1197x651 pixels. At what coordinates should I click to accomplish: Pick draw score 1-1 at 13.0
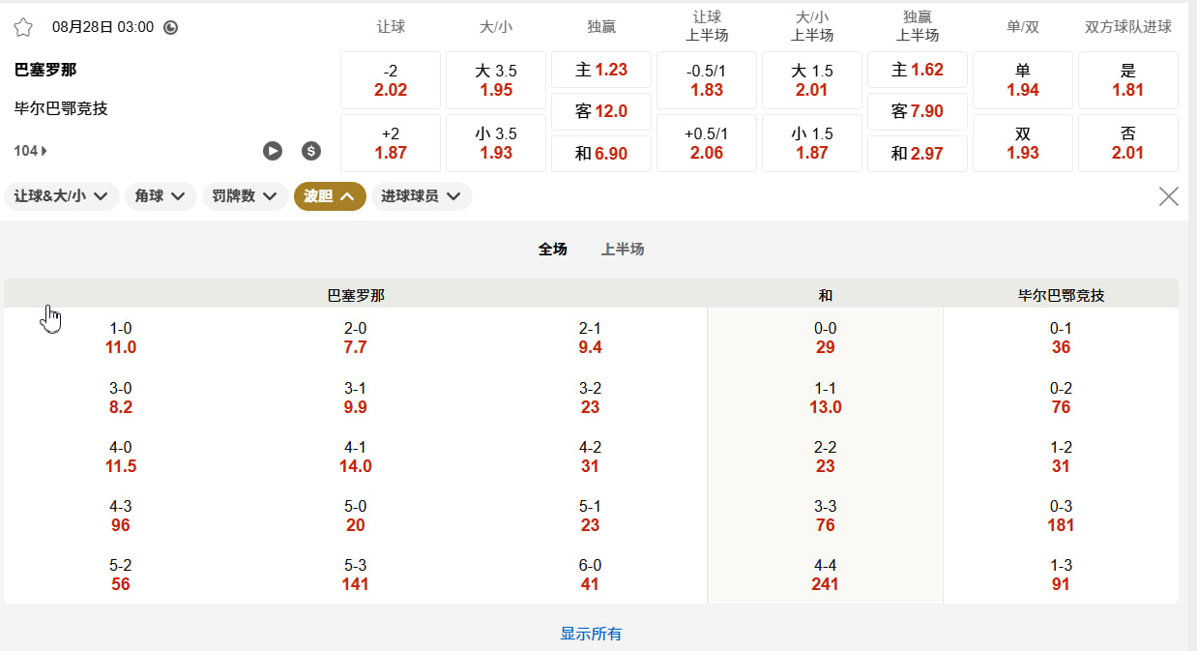tap(826, 398)
